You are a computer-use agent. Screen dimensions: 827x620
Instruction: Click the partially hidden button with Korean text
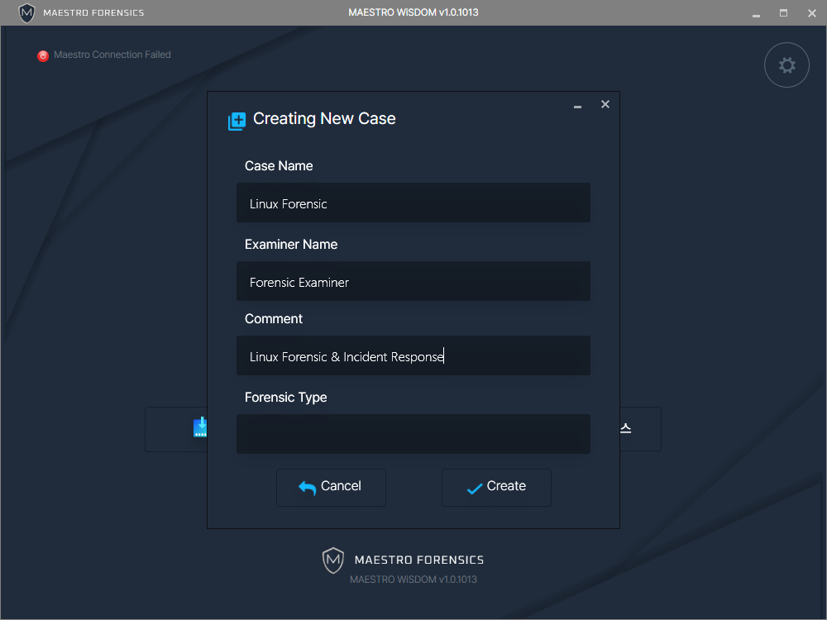click(x=640, y=428)
